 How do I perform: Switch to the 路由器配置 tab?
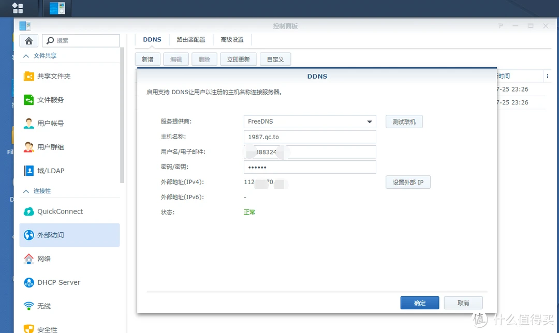click(190, 39)
